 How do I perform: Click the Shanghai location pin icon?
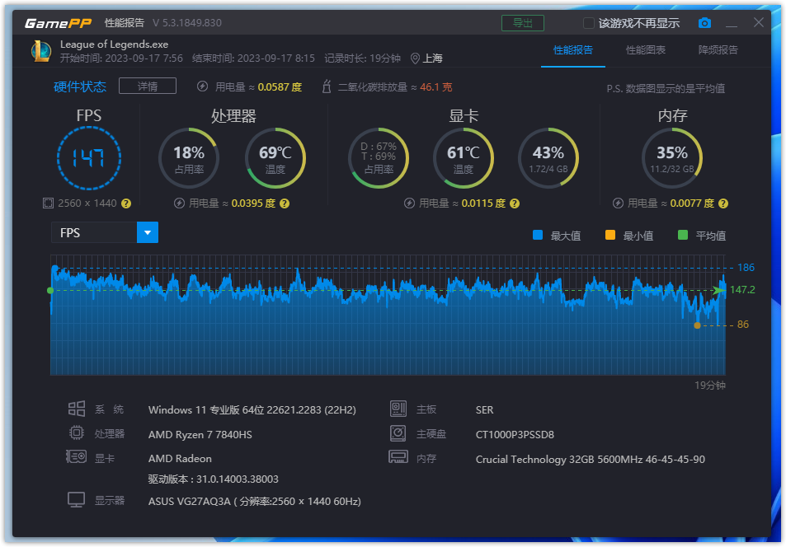(415, 58)
